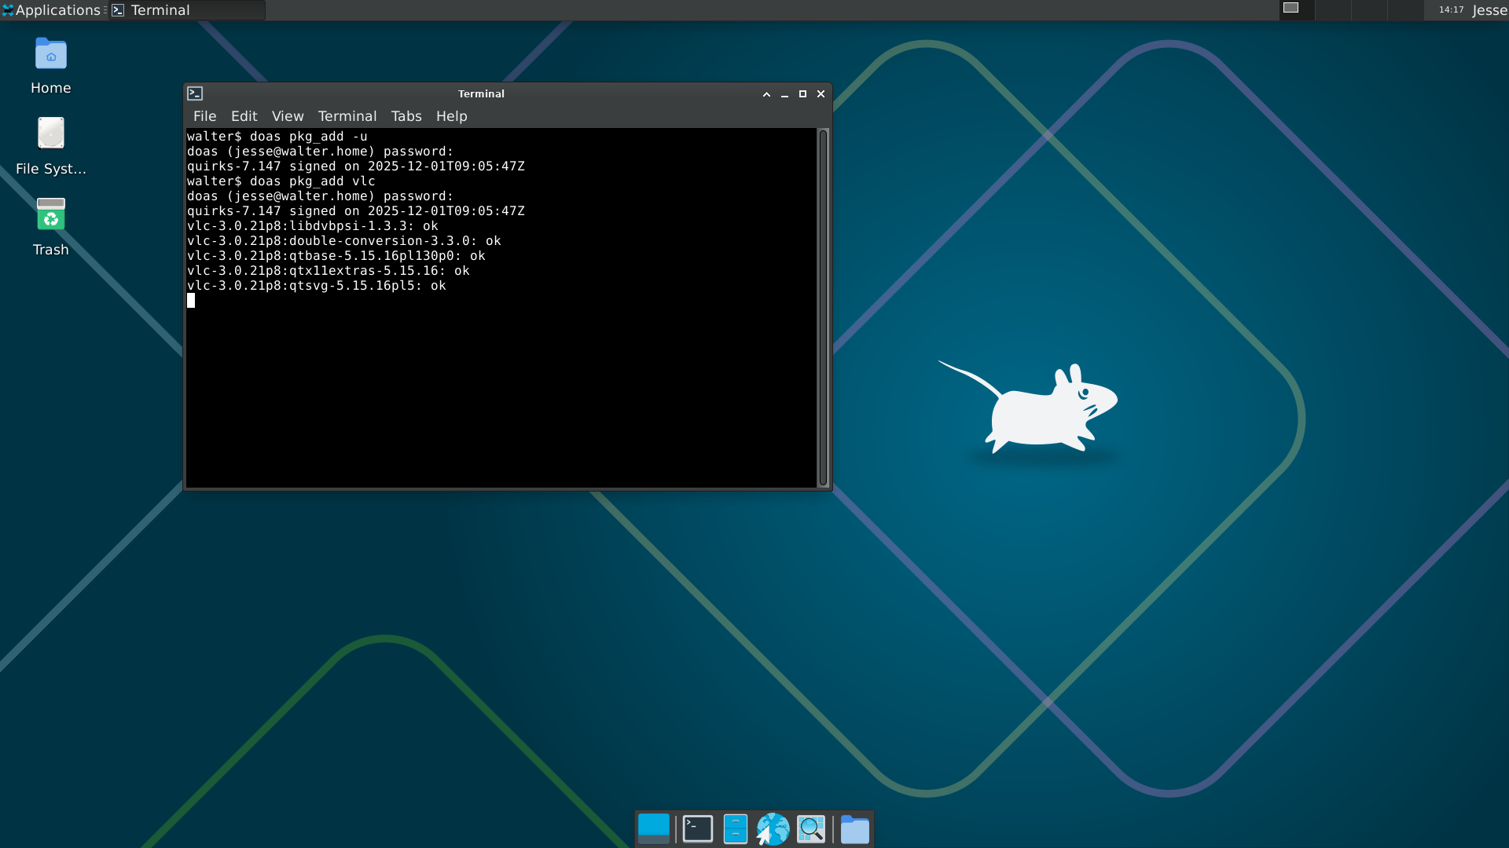Maximize the Terminal window
Image resolution: width=1509 pixels, height=848 pixels.
point(802,94)
